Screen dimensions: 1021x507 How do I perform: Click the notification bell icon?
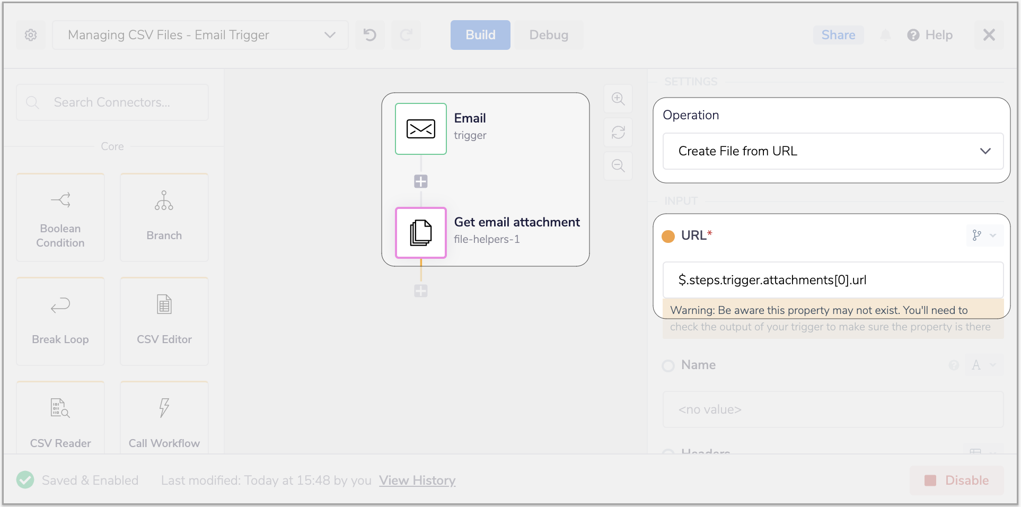(885, 34)
